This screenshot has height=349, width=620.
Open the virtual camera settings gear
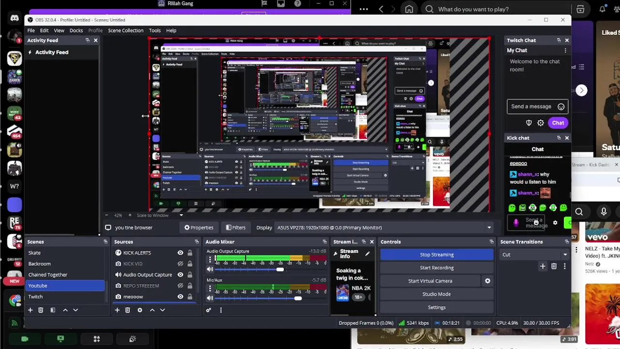(488, 281)
